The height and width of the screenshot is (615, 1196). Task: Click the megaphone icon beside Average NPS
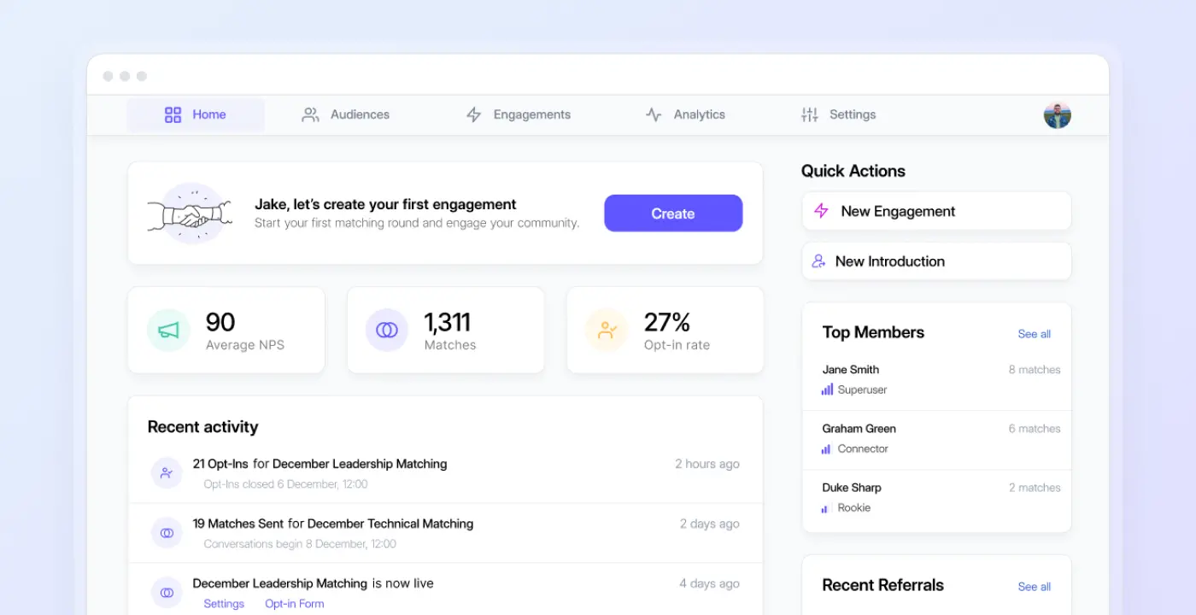coord(168,331)
